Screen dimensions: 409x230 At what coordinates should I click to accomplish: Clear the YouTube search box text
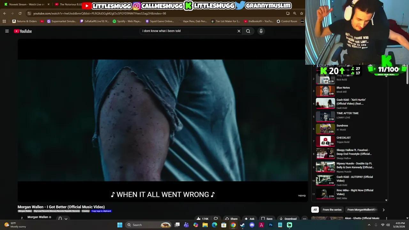(239, 31)
